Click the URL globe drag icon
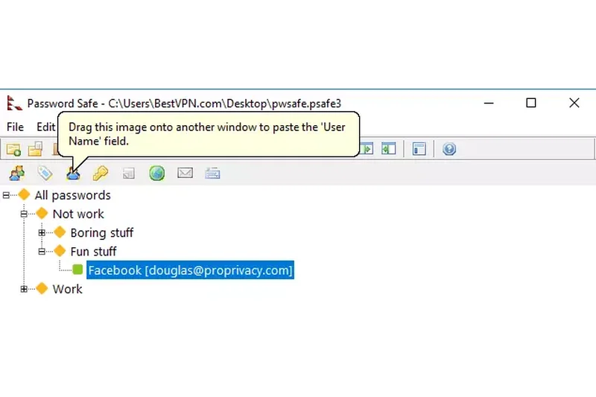 coord(156,174)
